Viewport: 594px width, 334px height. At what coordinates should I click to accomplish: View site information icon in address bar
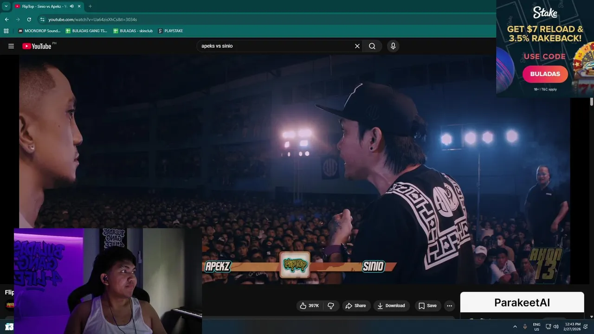42,19
